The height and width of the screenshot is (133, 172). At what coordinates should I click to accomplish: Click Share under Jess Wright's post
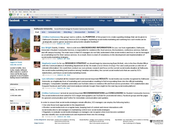pos(68,59)
